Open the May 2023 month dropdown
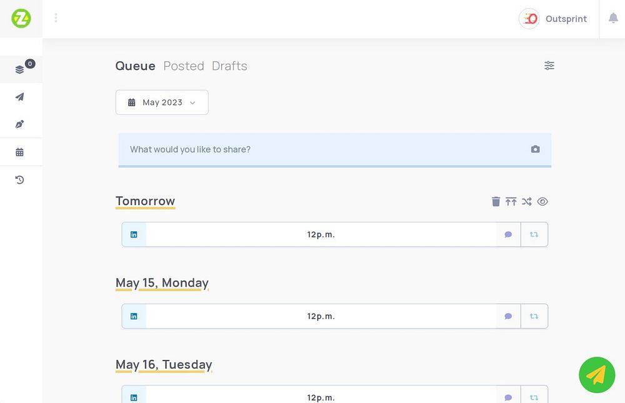 (162, 102)
